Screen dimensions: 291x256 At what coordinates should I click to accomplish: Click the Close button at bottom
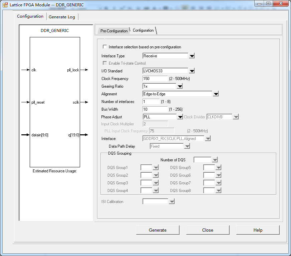(208, 230)
